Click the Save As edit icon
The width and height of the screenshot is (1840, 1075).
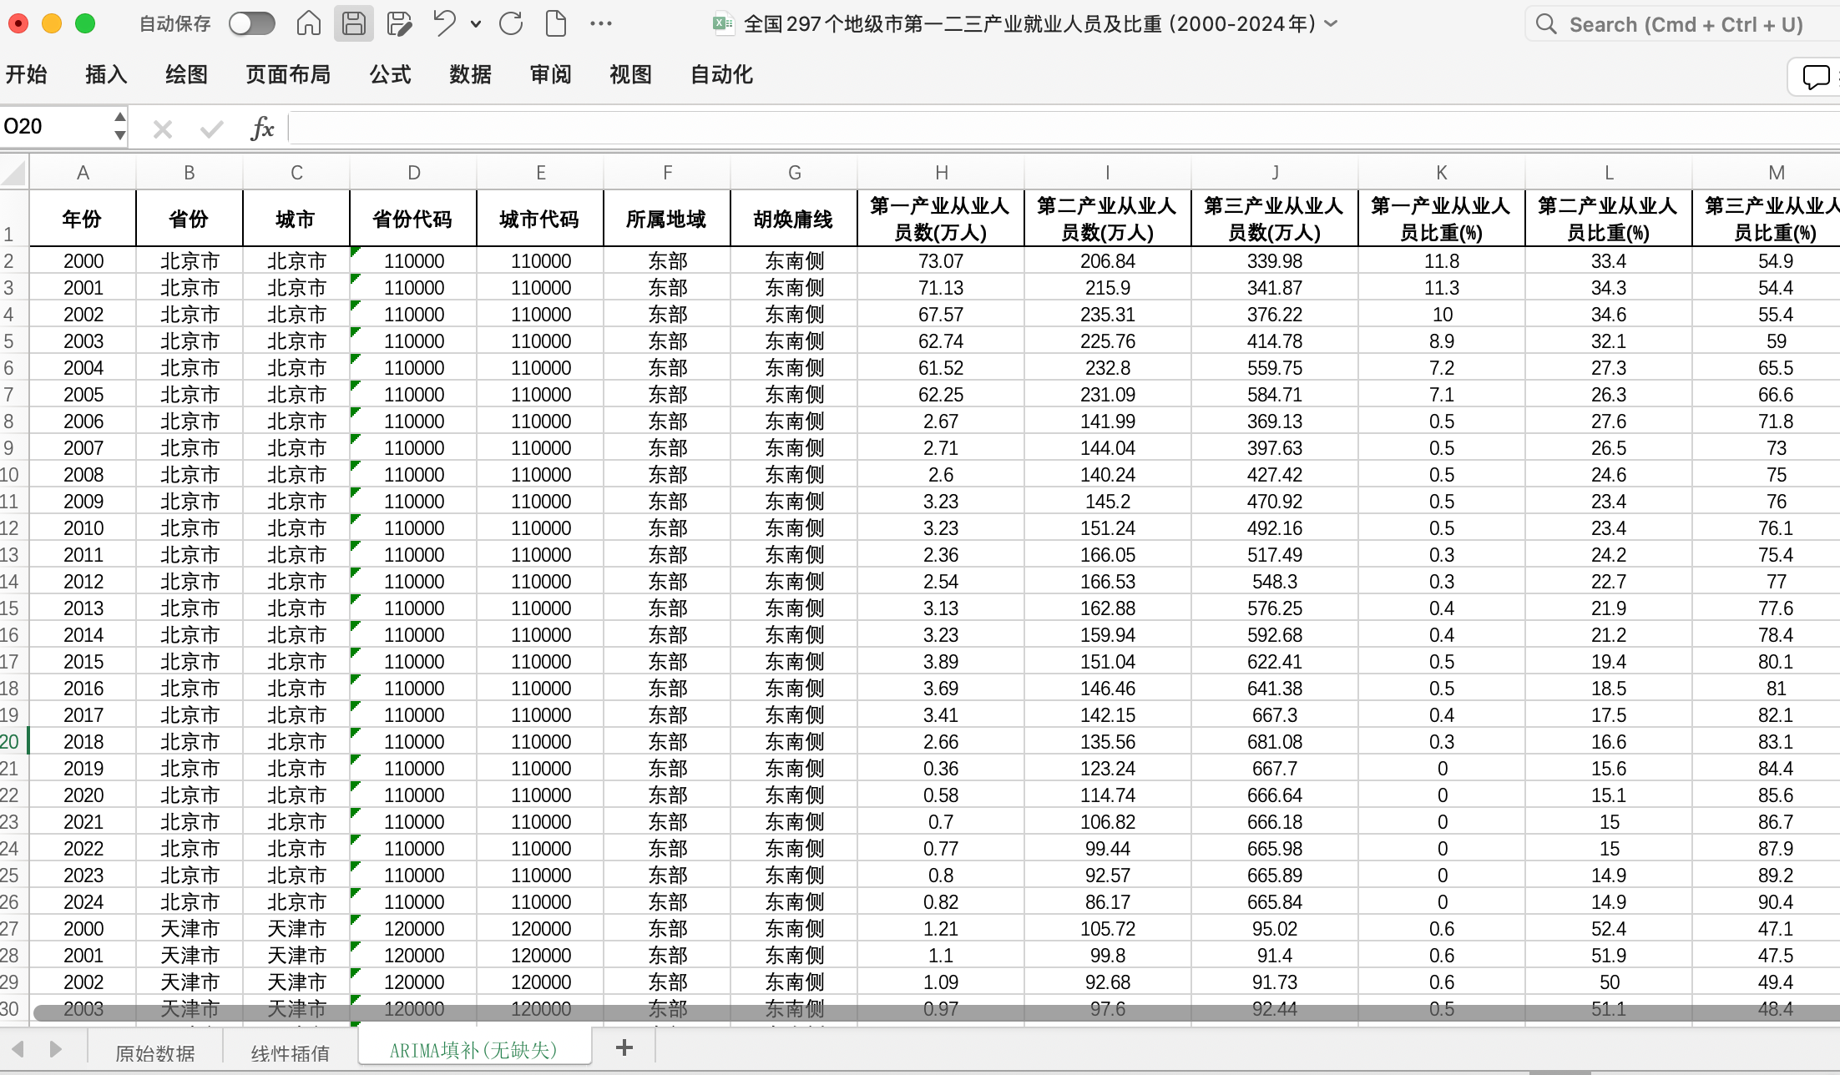point(399,23)
